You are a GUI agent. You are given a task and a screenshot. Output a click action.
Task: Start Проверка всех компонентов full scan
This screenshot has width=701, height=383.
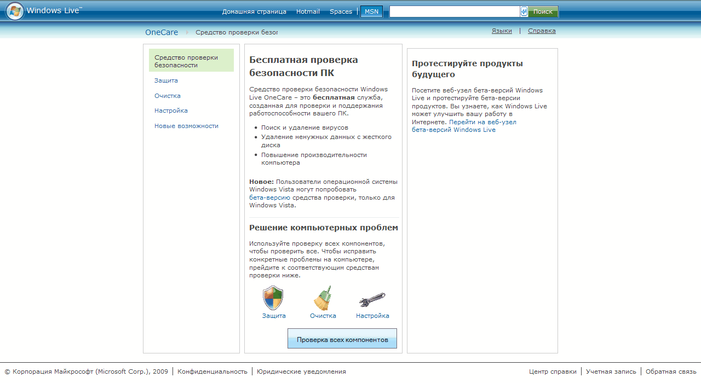pyautogui.click(x=342, y=339)
